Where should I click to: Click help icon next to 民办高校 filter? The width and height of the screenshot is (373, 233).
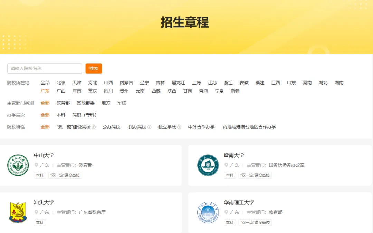point(150,127)
